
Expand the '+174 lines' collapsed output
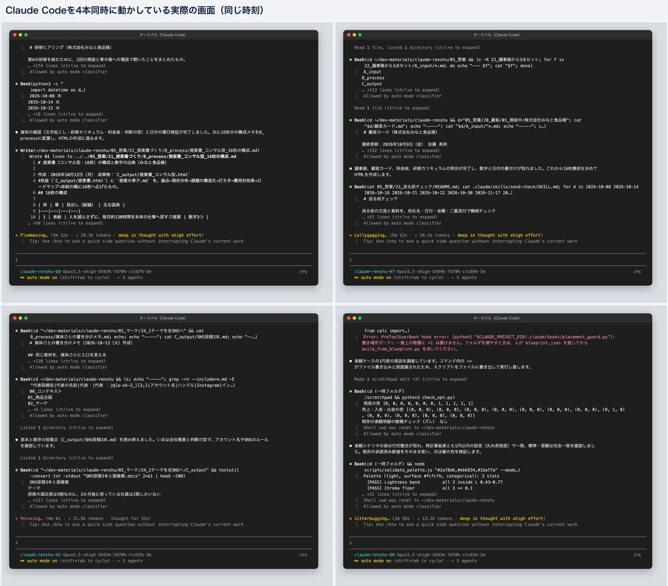tap(67, 66)
